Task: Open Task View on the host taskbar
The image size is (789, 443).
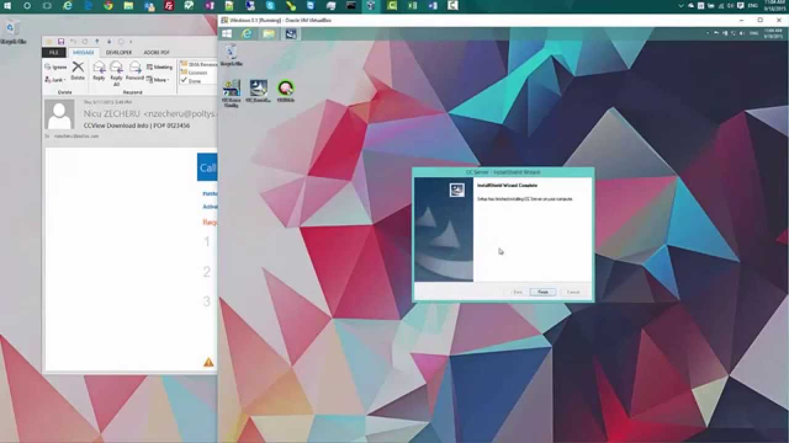Action: click(x=47, y=6)
